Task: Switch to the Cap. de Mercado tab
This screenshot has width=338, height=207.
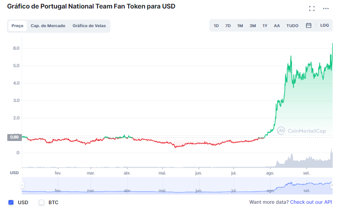Action: [x=48, y=26]
